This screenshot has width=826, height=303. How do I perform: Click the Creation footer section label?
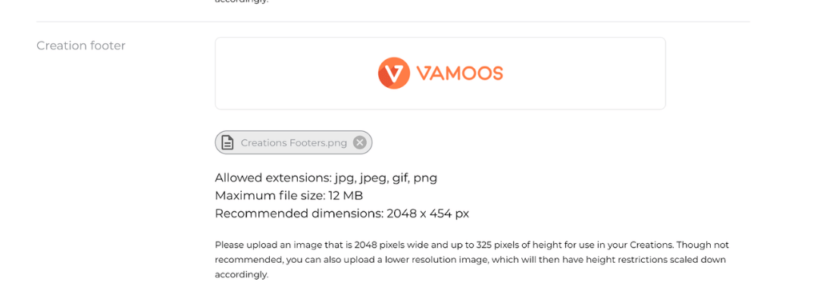[81, 46]
